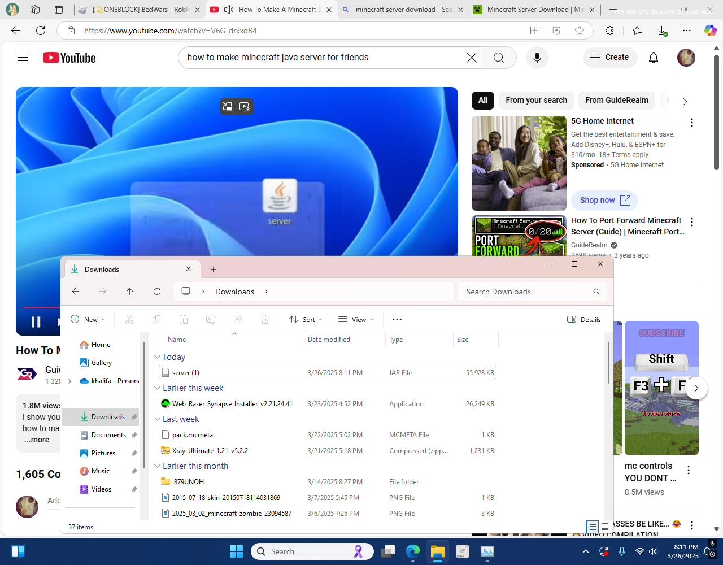The width and height of the screenshot is (723, 565).
Task: Expand the khalifa - Personal tree node
Action: click(x=70, y=381)
